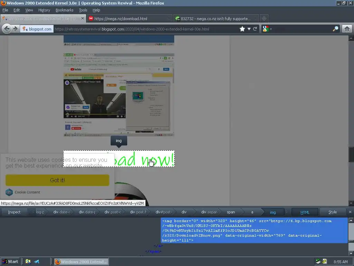Toggle the Inspect button in the inspector toolbar
The height and width of the screenshot is (266, 354).
tap(14, 212)
